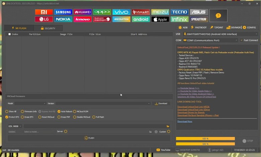261x157 pixels.
Task: Open DEVMGR device manager
Action: pos(234,28)
